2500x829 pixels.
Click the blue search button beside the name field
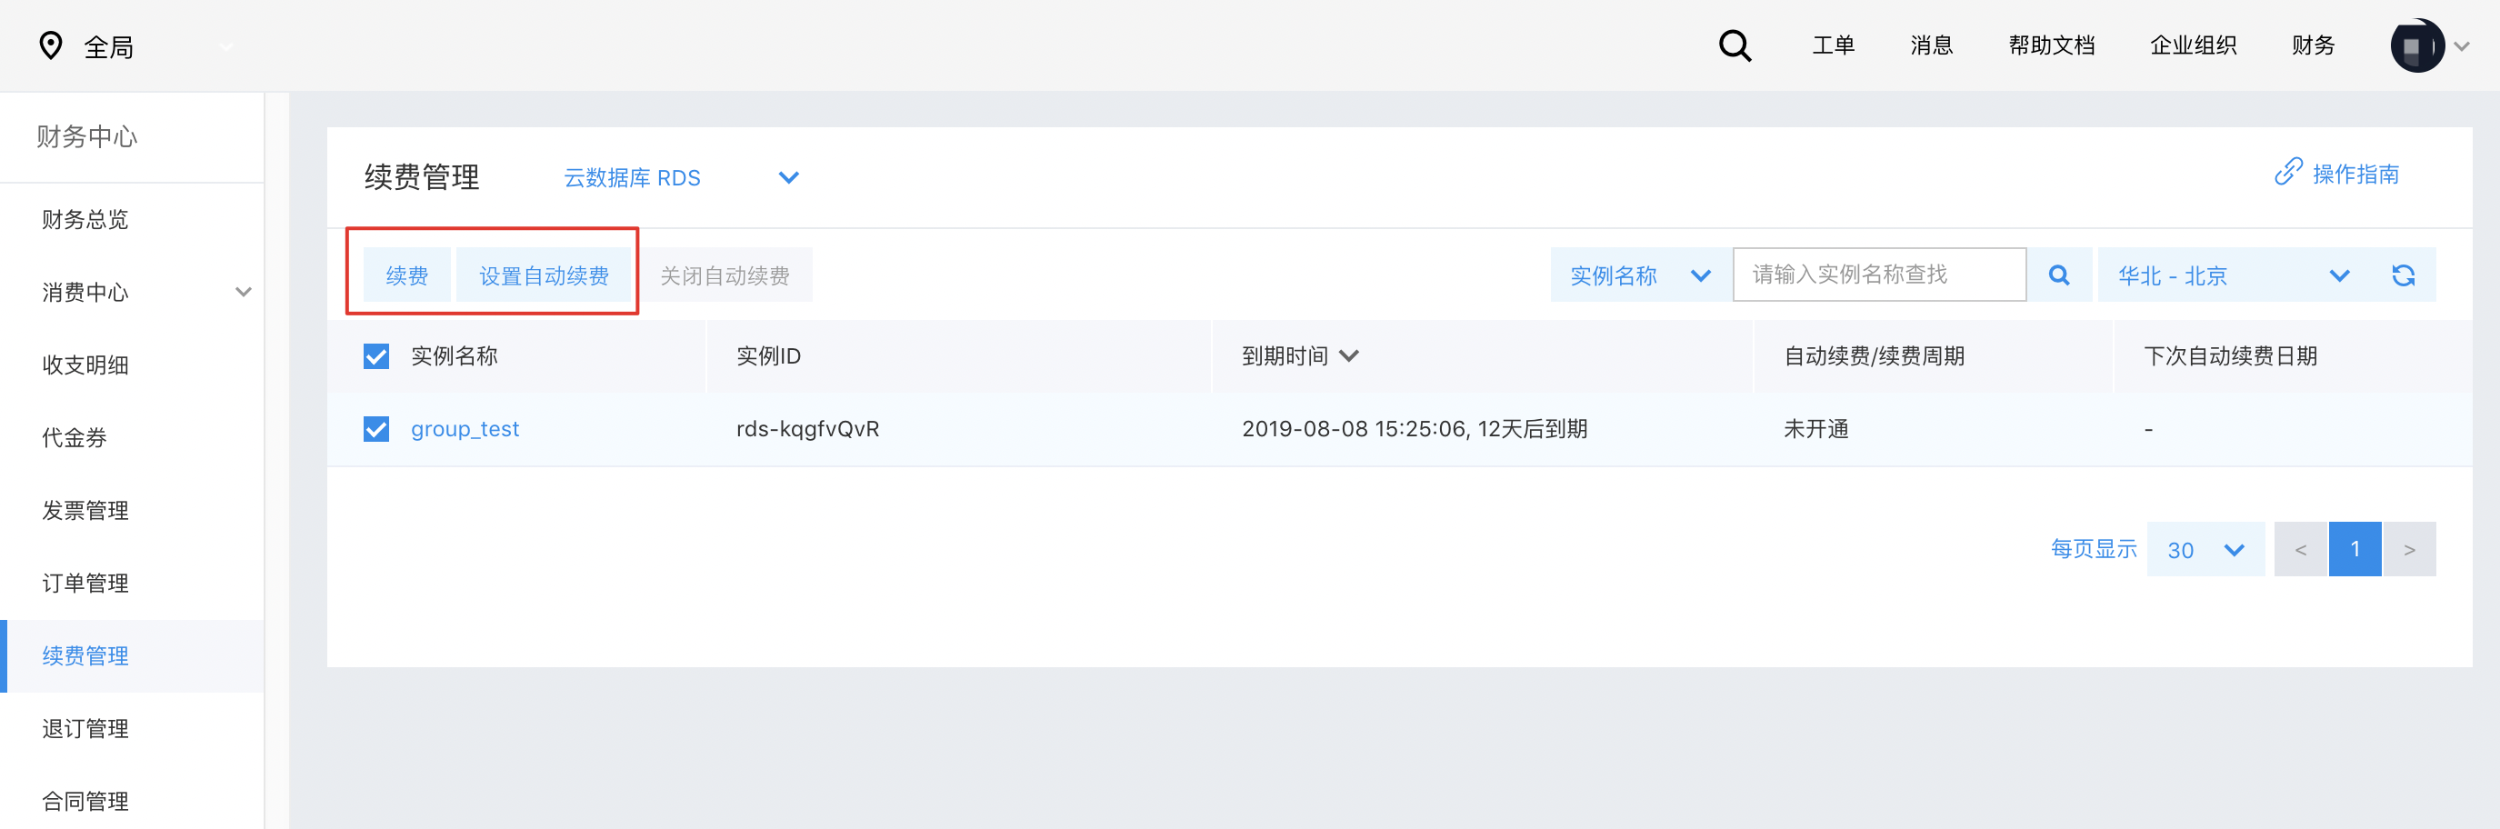coord(2058,275)
